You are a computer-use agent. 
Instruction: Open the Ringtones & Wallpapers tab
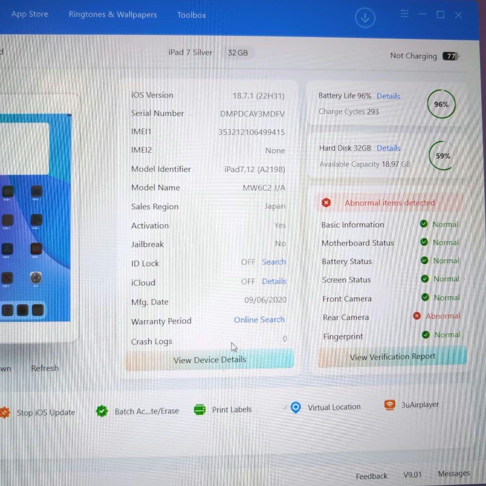click(x=113, y=14)
